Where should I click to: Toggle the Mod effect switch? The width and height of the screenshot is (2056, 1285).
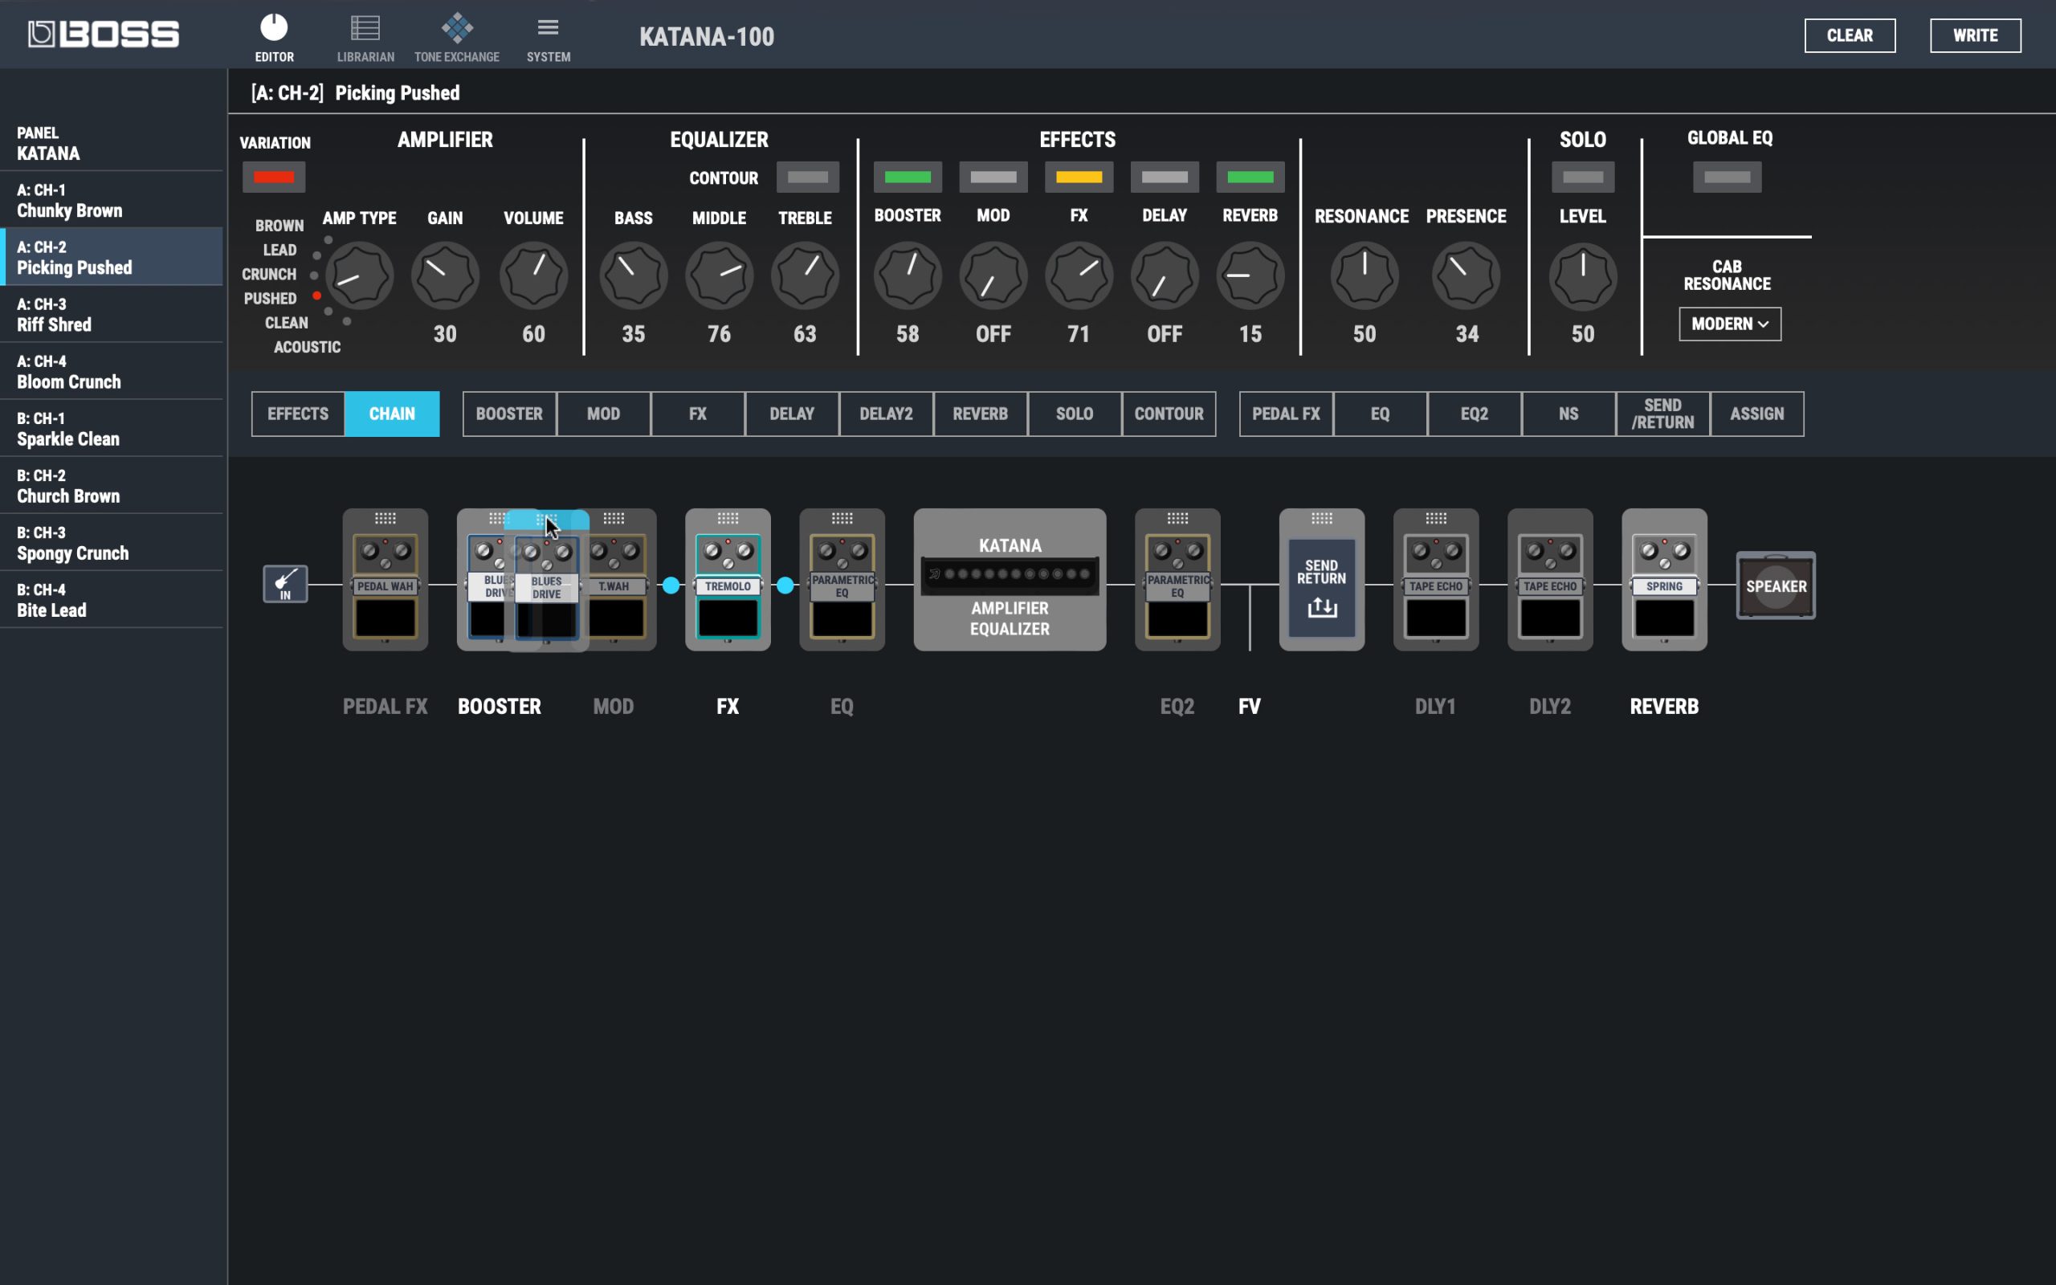(993, 177)
